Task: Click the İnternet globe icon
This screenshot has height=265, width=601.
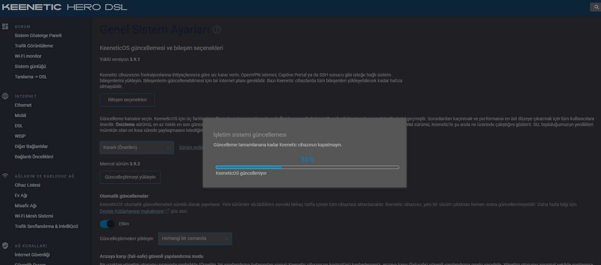Action: tap(5, 96)
